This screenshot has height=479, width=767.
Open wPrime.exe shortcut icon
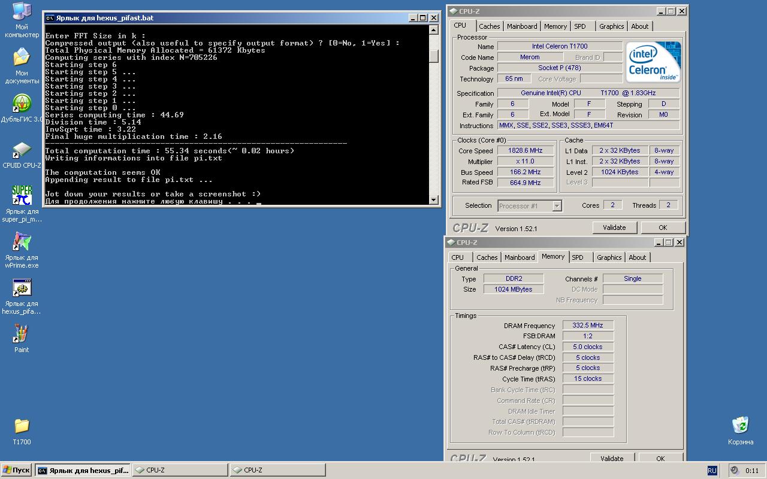22,250
